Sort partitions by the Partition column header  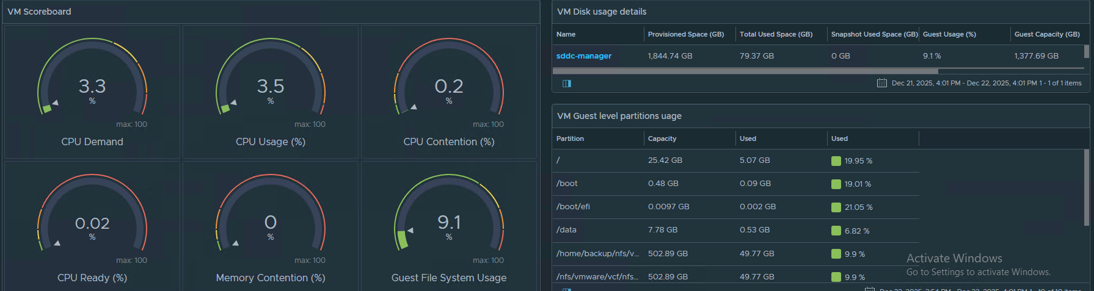[x=570, y=138]
